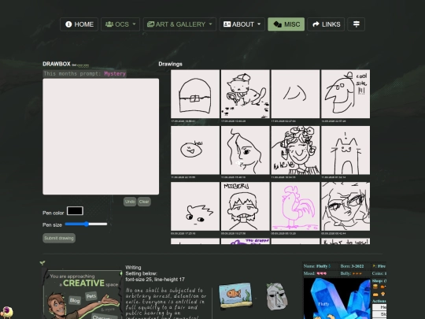Click Submit drawing button

pyautogui.click(x=59, y=238)
